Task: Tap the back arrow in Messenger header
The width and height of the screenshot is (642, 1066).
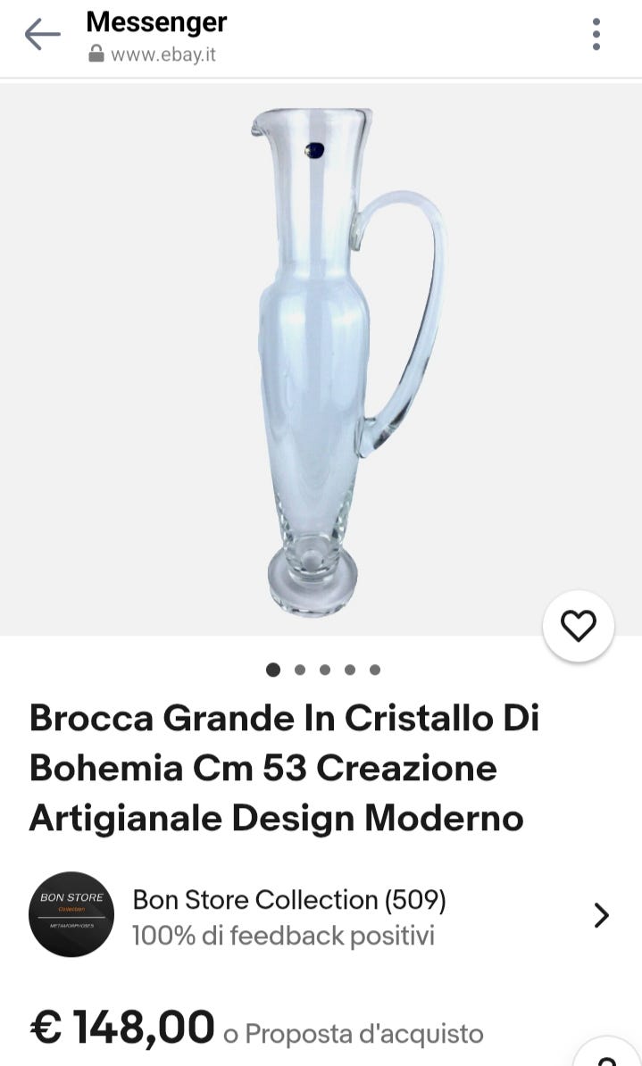Action: pyautogui.click(x=43, y=34)
